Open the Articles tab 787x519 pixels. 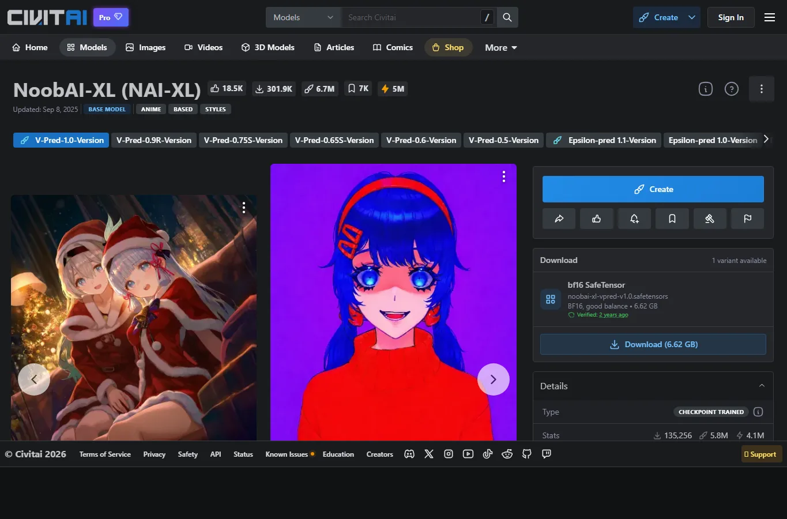[334, 47]
